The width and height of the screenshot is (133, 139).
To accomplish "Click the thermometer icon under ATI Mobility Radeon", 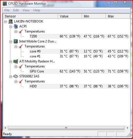I will [21, 66].
